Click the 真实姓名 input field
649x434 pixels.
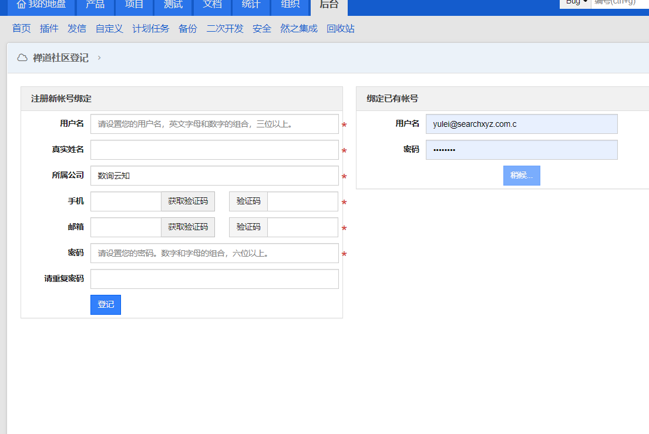point(214,150)
